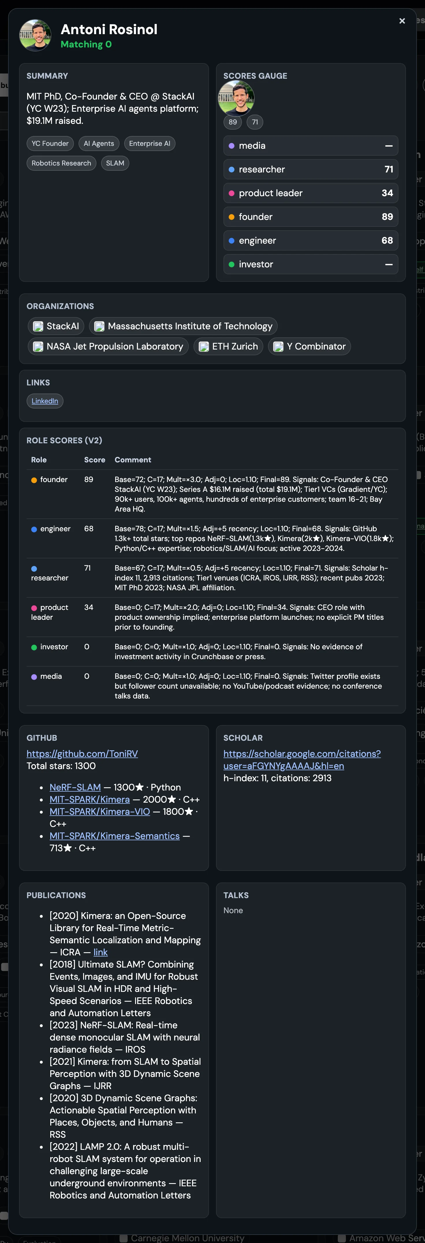Click the MIT organization logo icon
Image resolution: width=425 pixels, height=1243 pixels.
click(x=99, y=327)
